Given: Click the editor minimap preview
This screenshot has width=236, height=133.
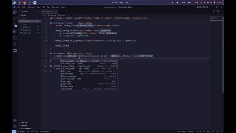Looking at the screenshot, I should [x=216, y=19].
